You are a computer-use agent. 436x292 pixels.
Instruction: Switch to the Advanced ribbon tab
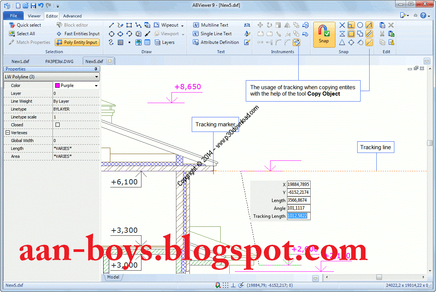click(72, 16)
